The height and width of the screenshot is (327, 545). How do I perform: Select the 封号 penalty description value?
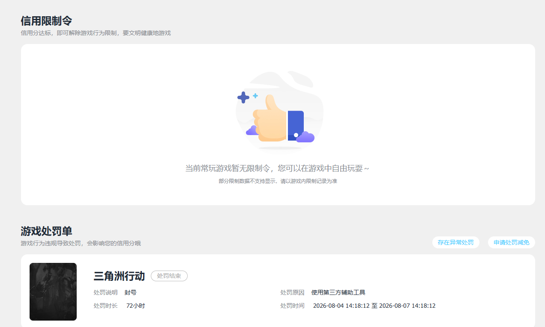(x=131, y=293)
